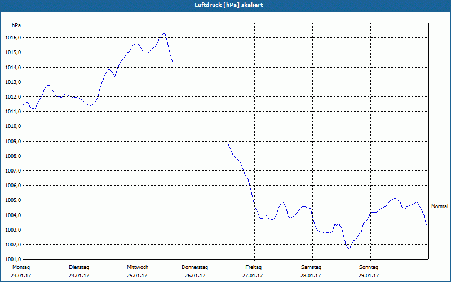
Task: Click the date 28.01.17
Action: 311,276
